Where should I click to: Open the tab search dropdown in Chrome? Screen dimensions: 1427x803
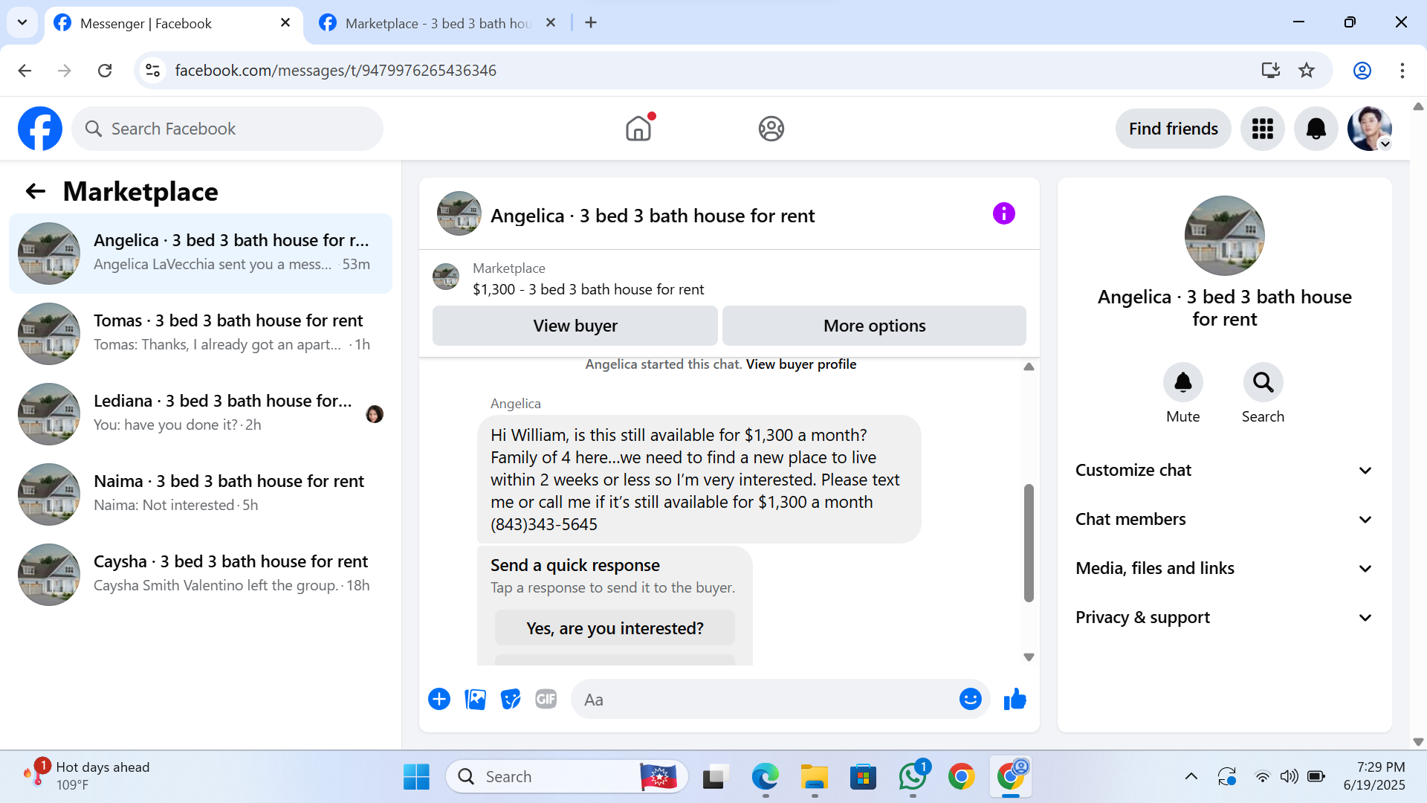tap(22, 22)
